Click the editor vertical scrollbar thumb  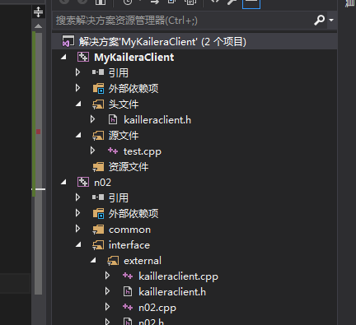coord(39,164)
